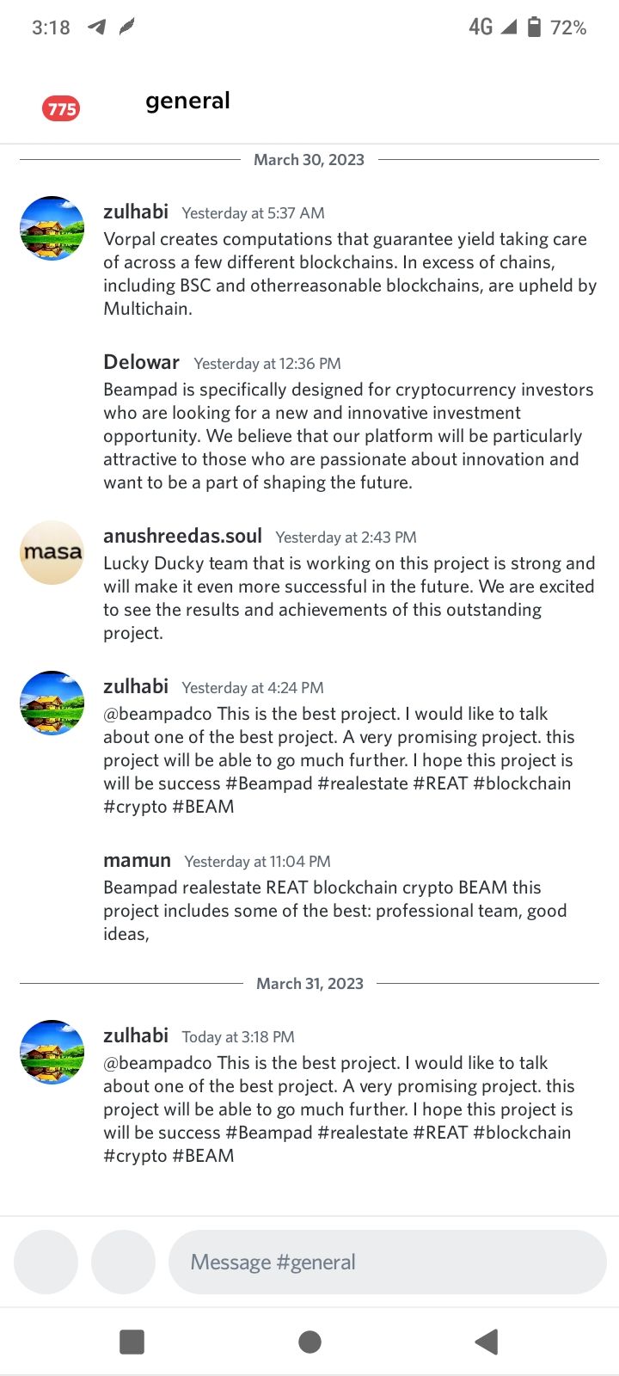Focus the Message #general input field

[x=388, y=1262]
